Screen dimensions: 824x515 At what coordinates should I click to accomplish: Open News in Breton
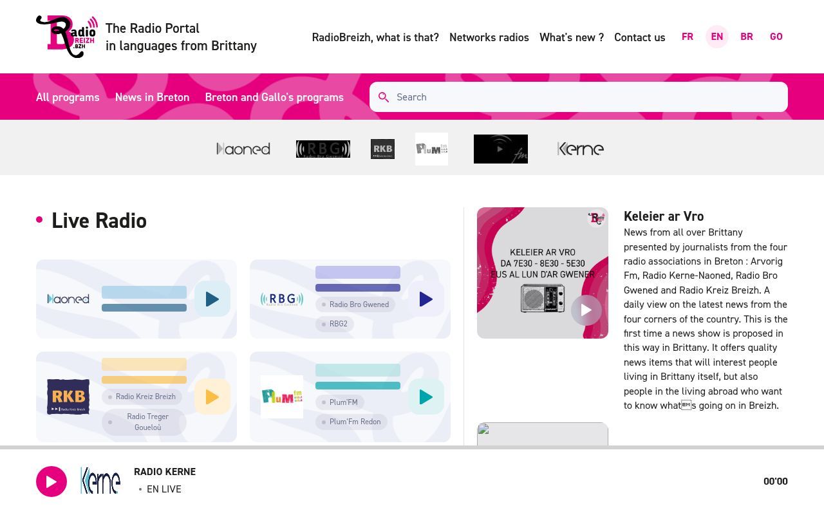pyautogui.click(x=153, y=97)
